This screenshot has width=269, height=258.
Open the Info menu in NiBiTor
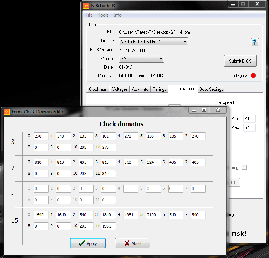tap(117, 15)
